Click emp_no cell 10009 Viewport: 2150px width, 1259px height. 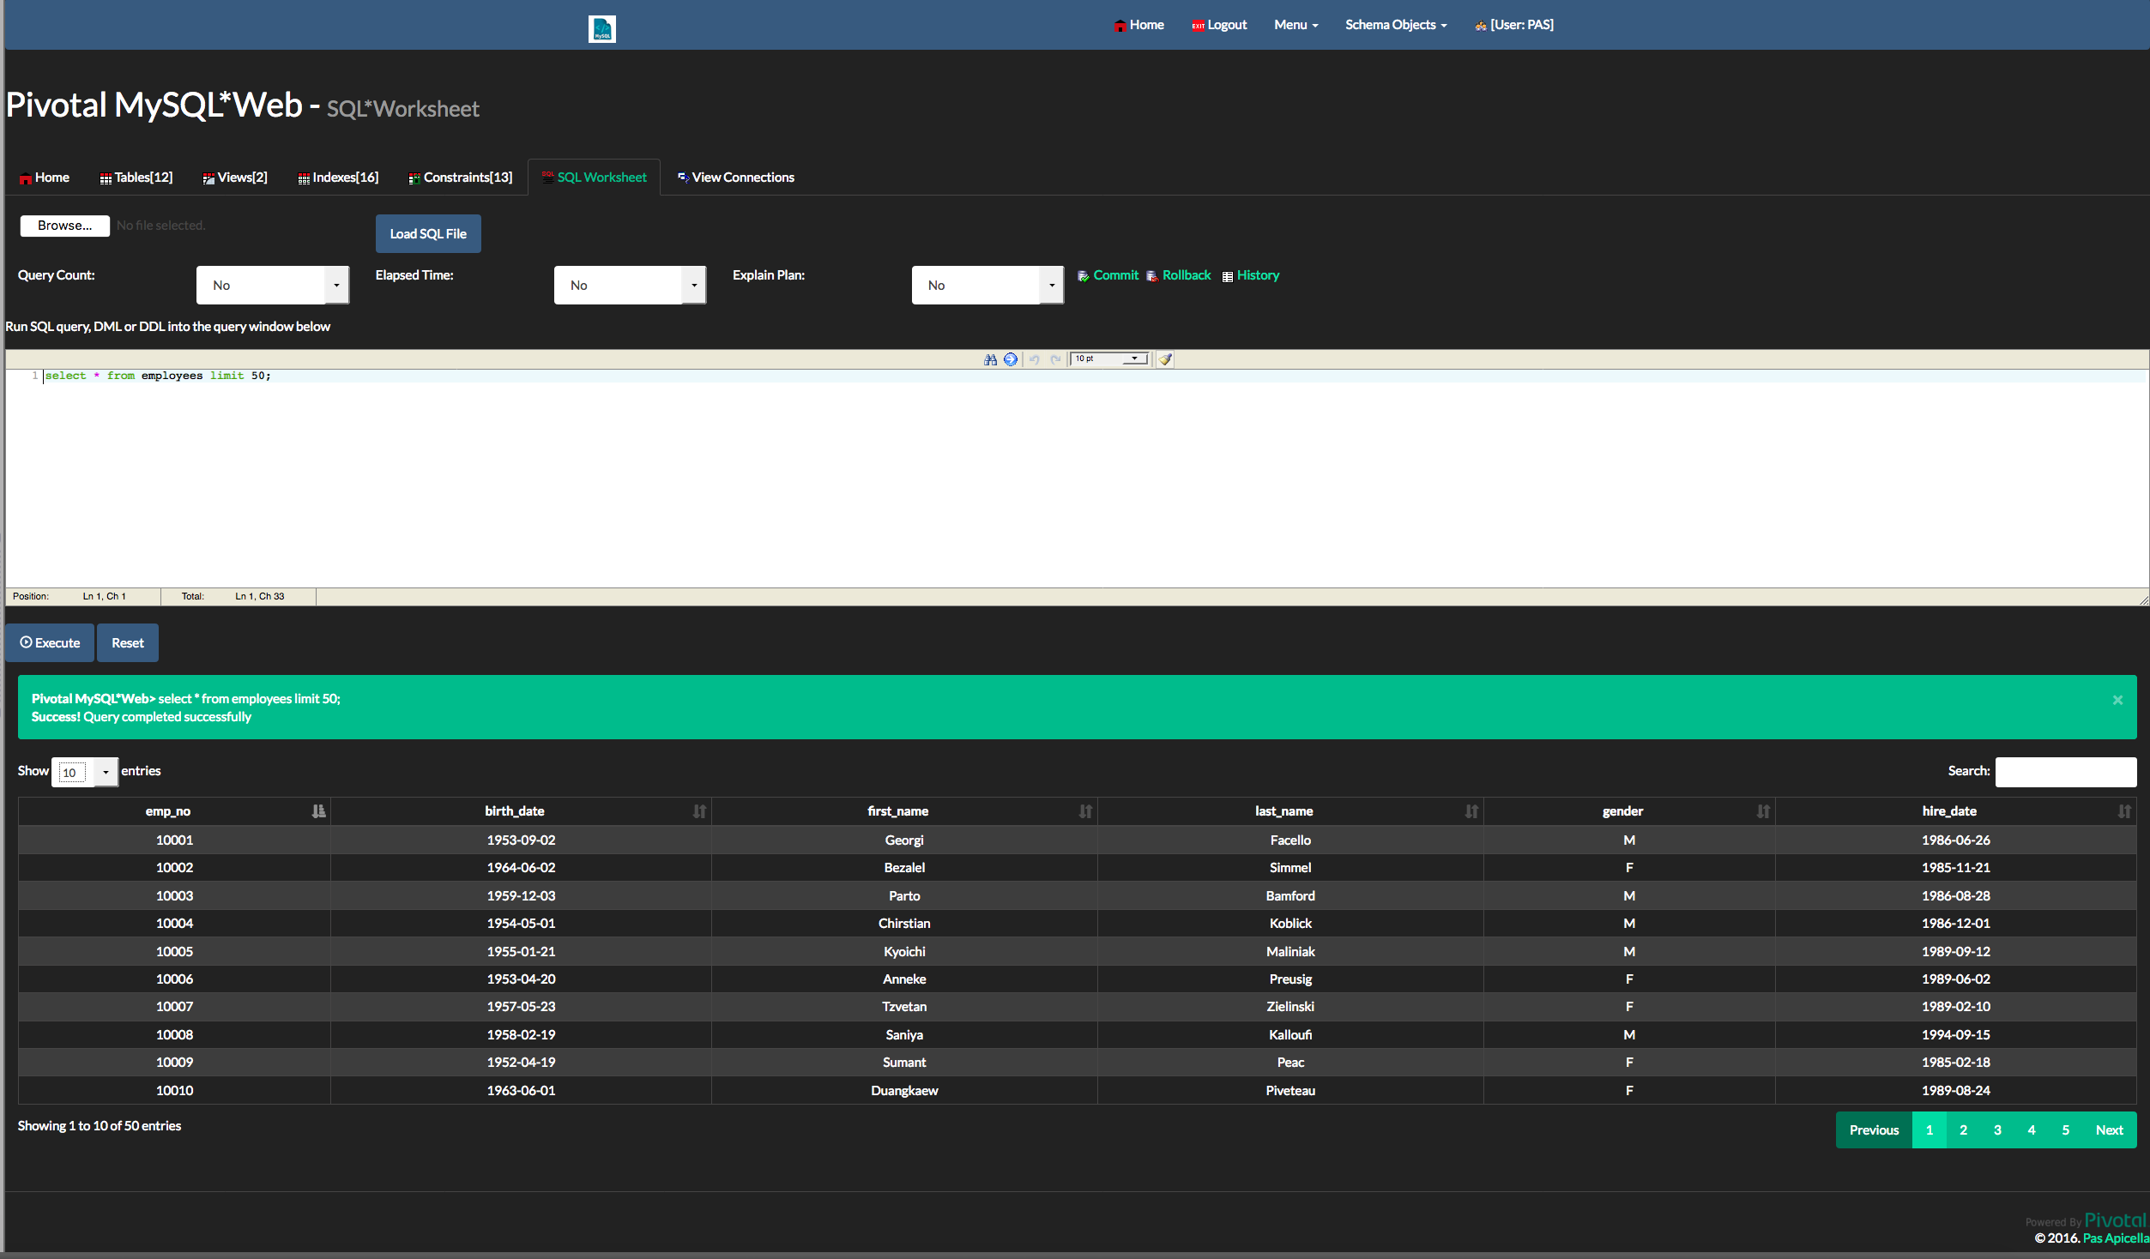174,1063
